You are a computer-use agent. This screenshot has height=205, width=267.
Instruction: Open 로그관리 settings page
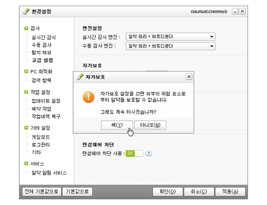pyautogui.click(x=41, y=144)
